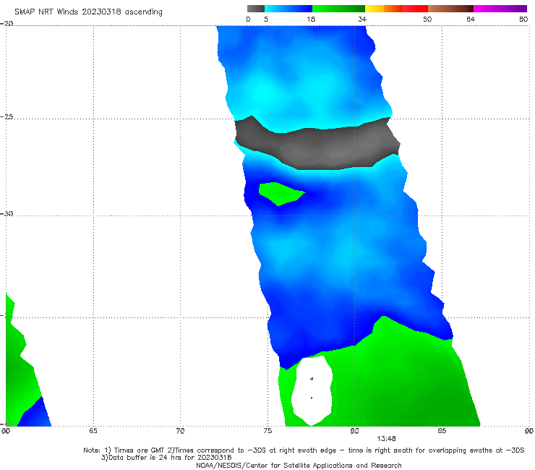Click the colorbar label '34'
Viewport: 535px width, 470px height.
(x=362, y=19)
